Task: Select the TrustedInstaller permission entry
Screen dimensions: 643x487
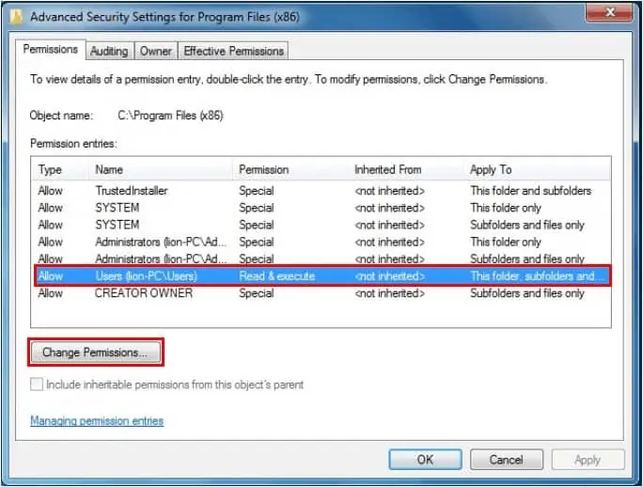Action: [132, 191]
